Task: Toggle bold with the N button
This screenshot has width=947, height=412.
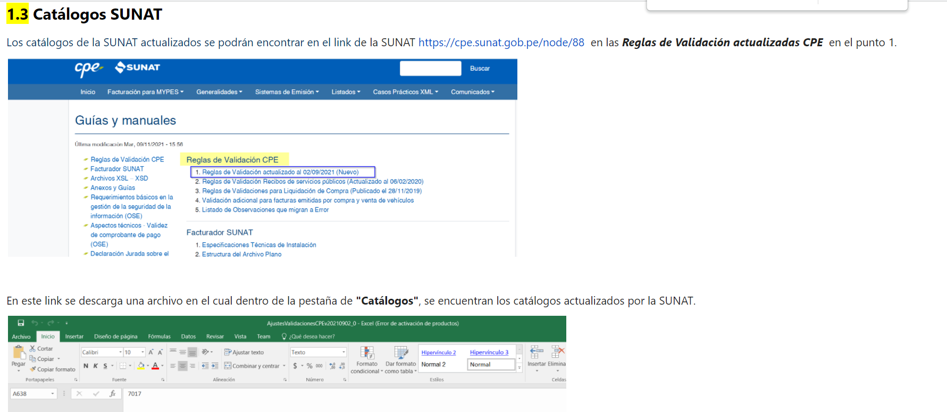Action: [86, 366]
